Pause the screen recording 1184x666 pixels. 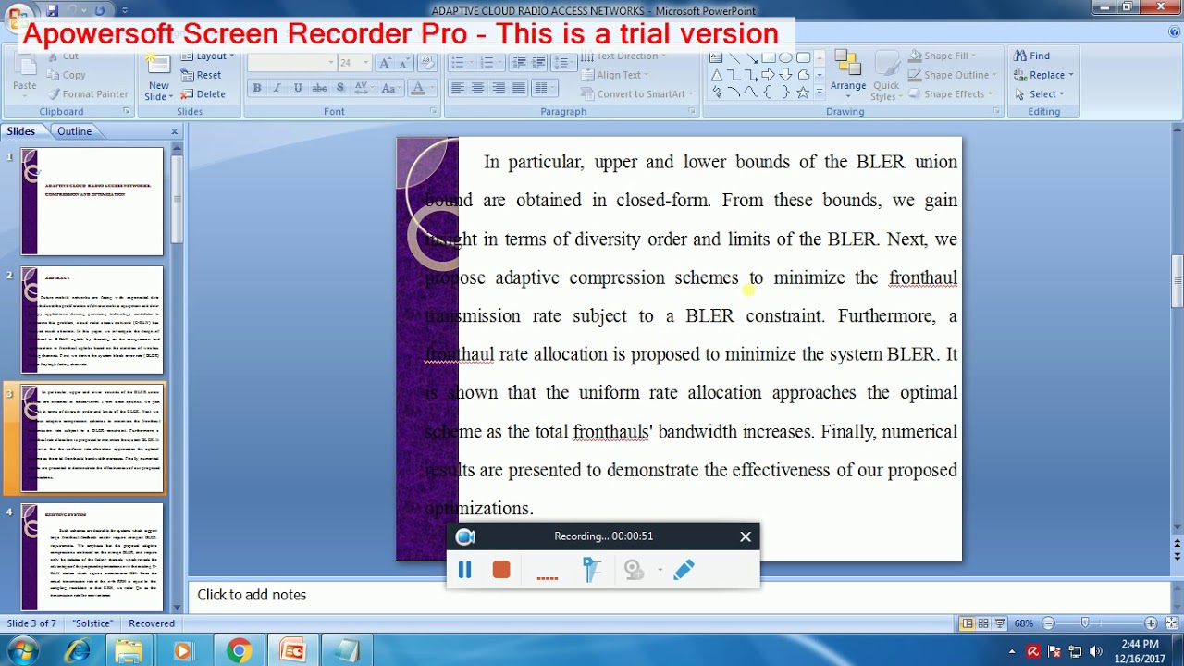[x=464, y=570]
